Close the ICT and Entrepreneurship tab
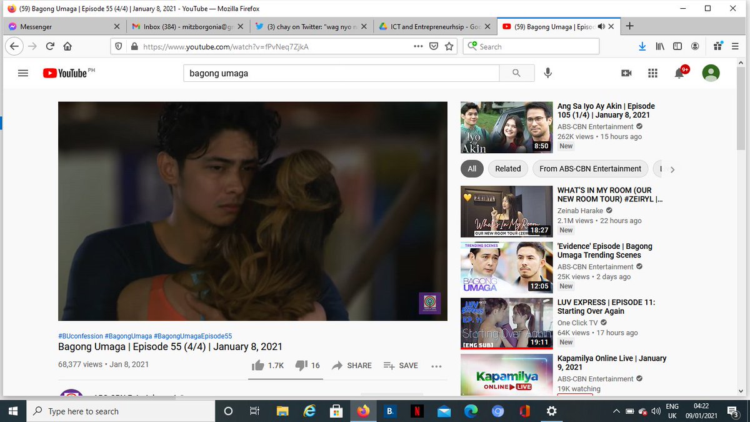750x422 pixels. [488, 27]
